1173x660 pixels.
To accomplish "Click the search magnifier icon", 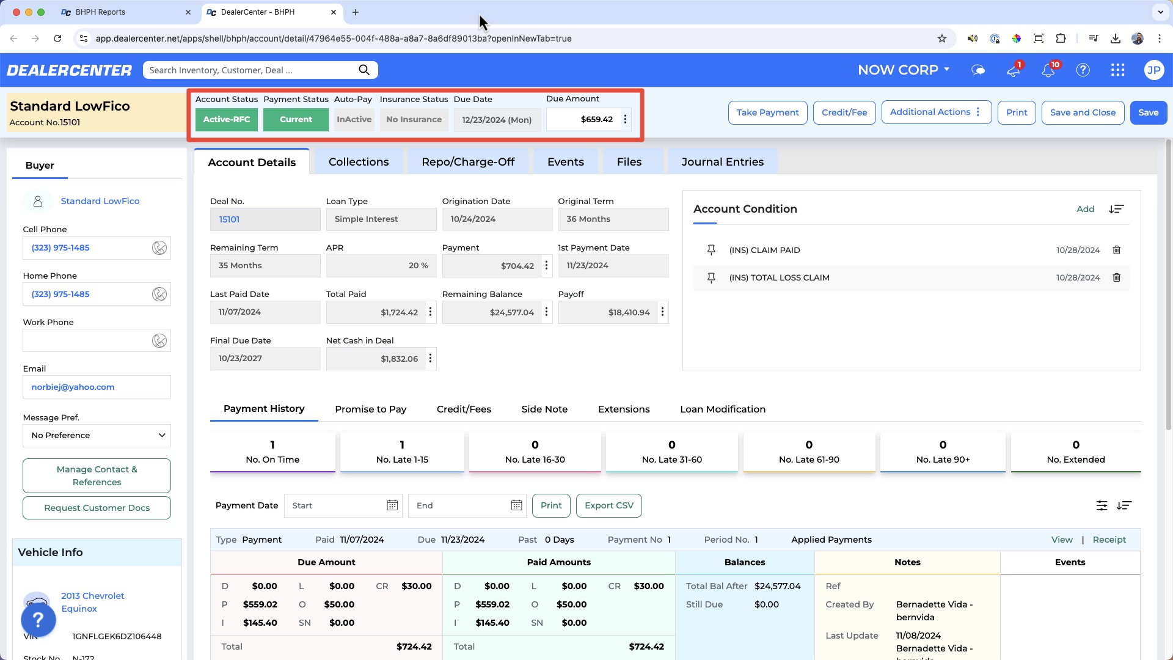I will tap(364, 70).
